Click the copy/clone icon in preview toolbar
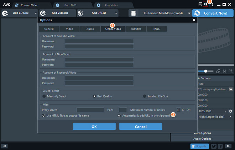The height and width of the screenshot is (150, 235). tap(218, 71)
